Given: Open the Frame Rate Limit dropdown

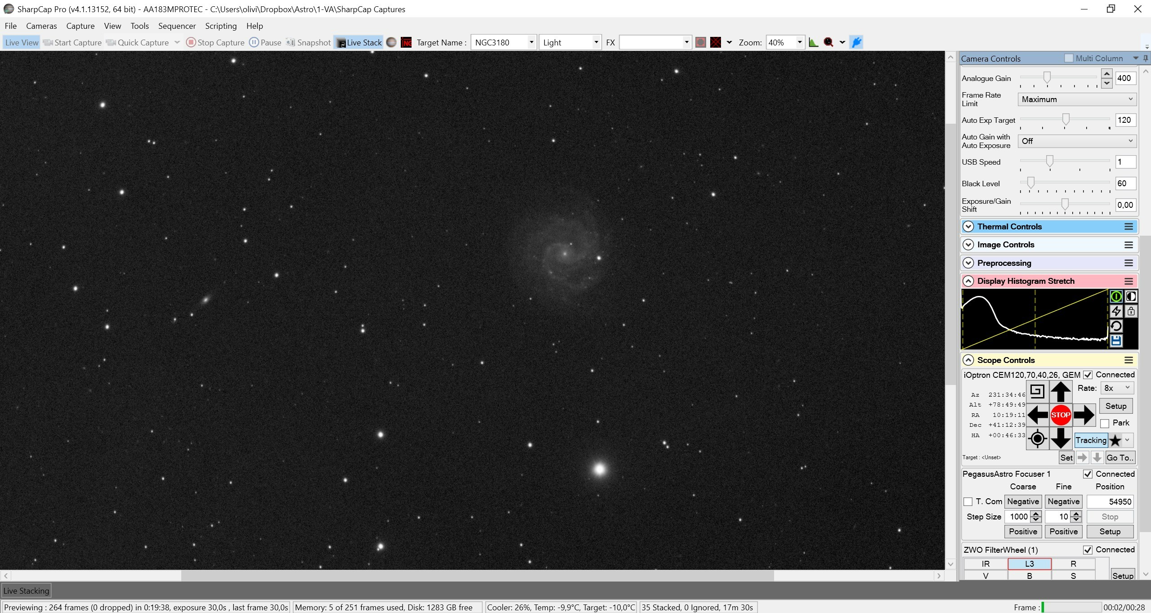Looking at the screenshot, I should (1077, 99).
